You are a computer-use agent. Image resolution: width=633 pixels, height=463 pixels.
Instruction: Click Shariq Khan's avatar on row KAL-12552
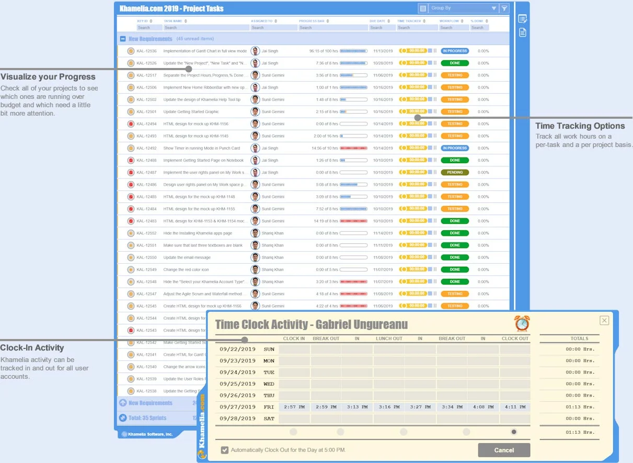[x=255, y=233]
